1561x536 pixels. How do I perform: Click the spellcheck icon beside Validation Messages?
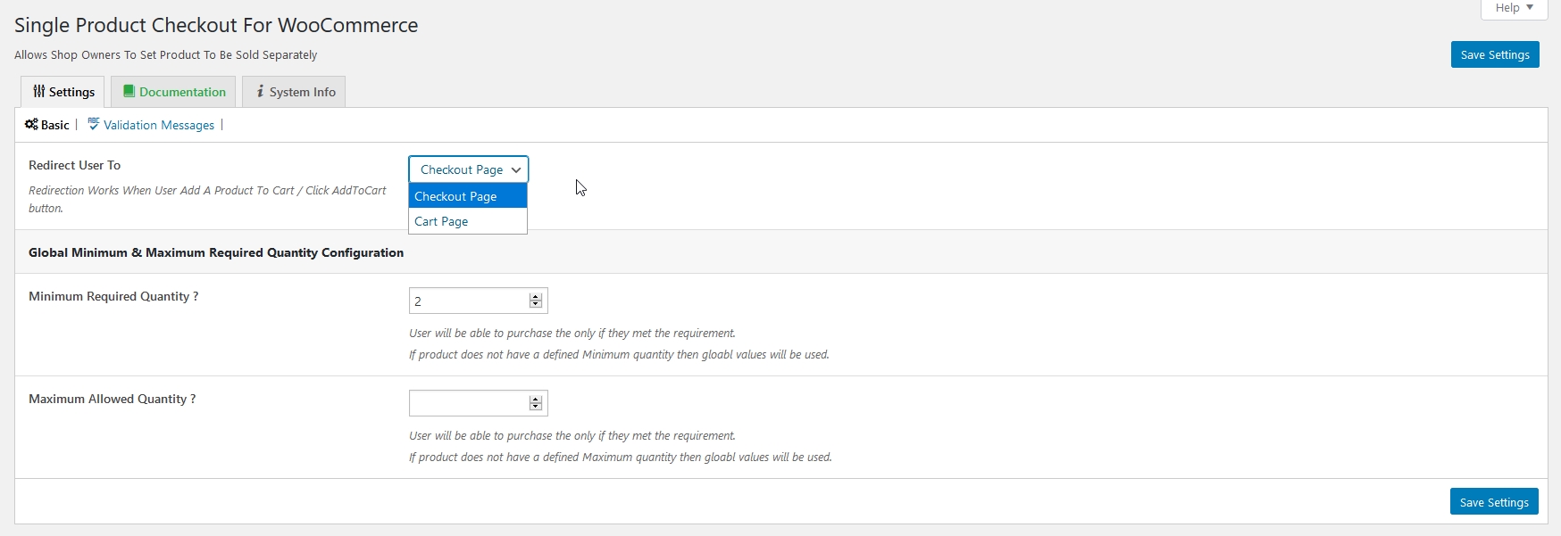coord(94,124)
